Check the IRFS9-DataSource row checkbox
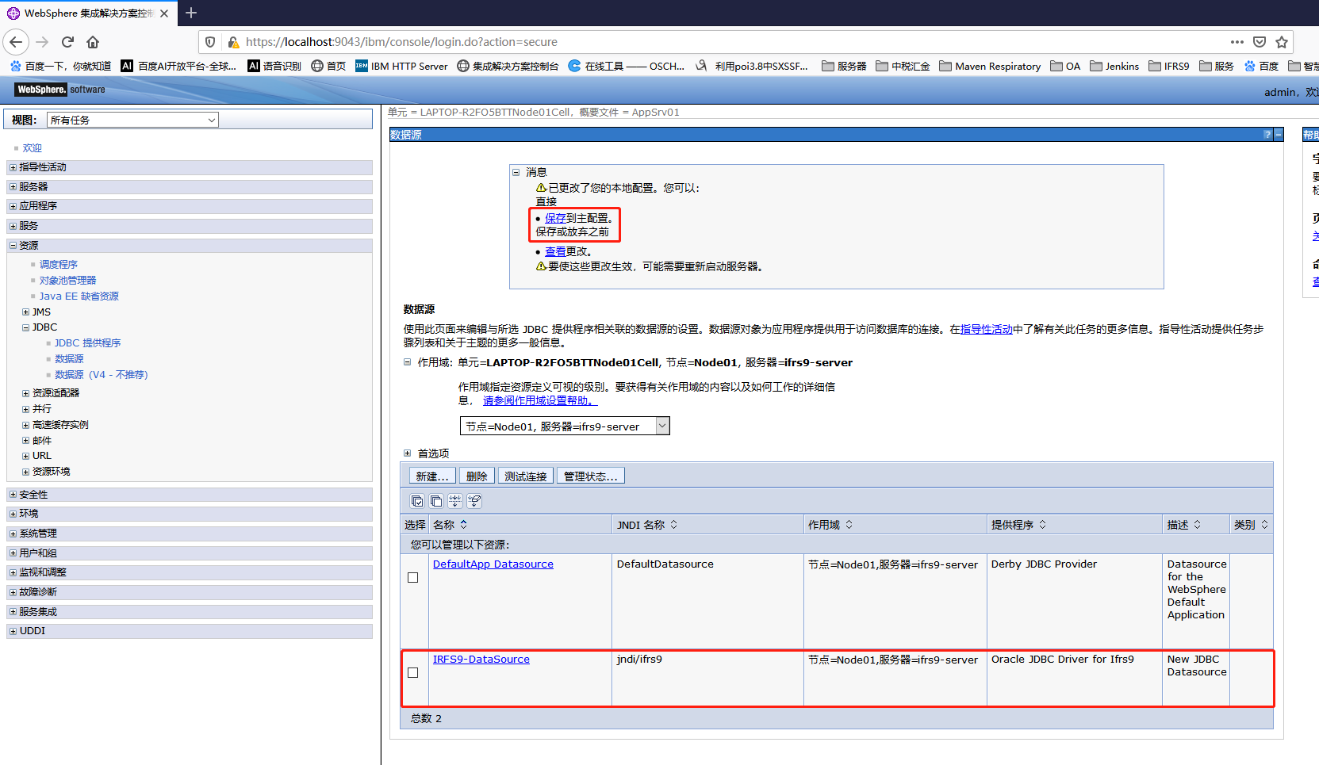 [413, 672]
